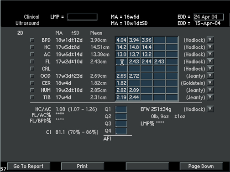The width and height of the screenshot is (230, 172).
Task: Select the Q4 AFI input box
Action: [121, 131]
